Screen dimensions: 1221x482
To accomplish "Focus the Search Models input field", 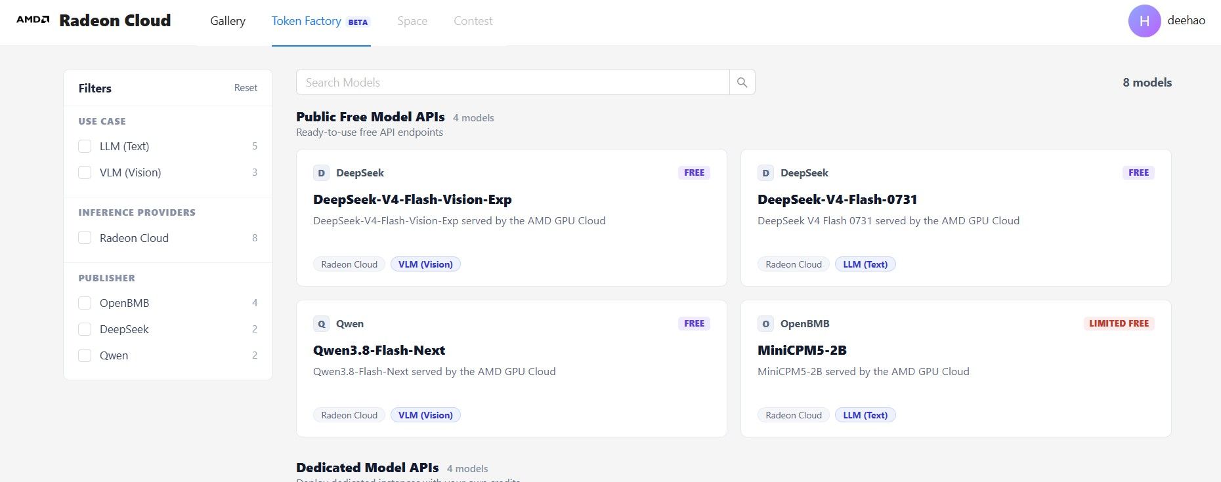I will point(513,83).
